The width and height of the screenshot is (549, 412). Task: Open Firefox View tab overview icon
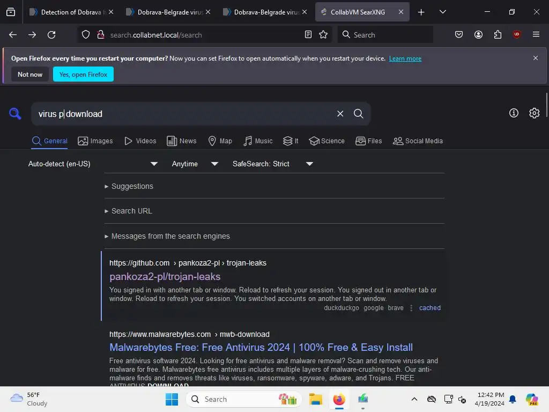point(11,12)
